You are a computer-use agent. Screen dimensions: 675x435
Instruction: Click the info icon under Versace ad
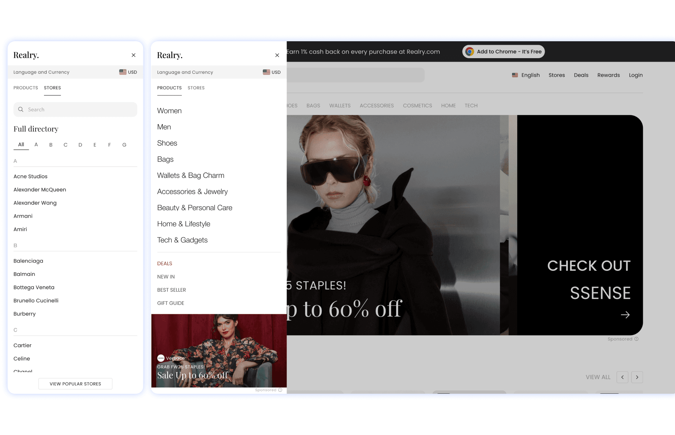(x=280, y=390)
